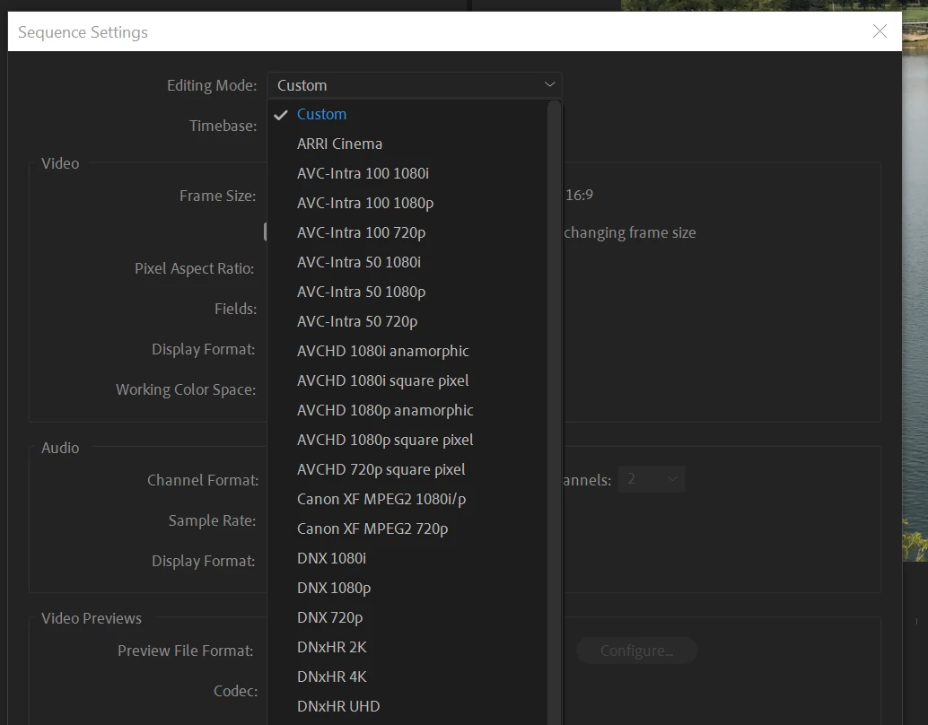This screenshot has height=725, width=928.
Task: Choose ARRI Cinema editing mode
Action: tap(407, 144)
